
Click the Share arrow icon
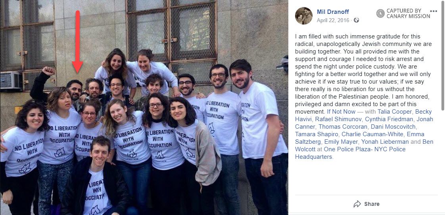(357, 204)
